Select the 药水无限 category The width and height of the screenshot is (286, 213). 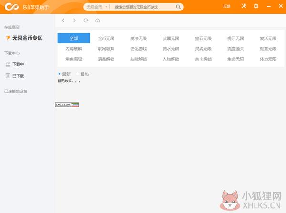pos(171,49)
